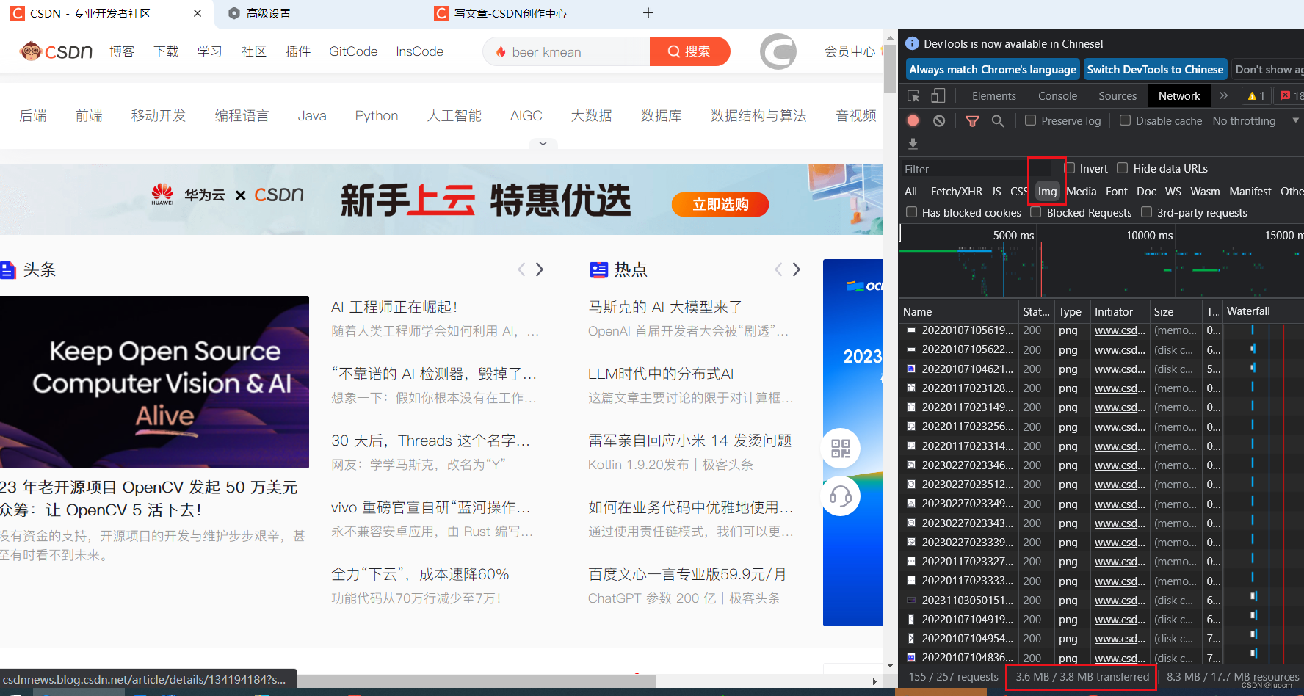Image resolution: width=1304 pixels, height=696 pixels.
Task: Open article 雷军亲自回应小米 14 发烫问题
Action: click(x=689, y=441)
